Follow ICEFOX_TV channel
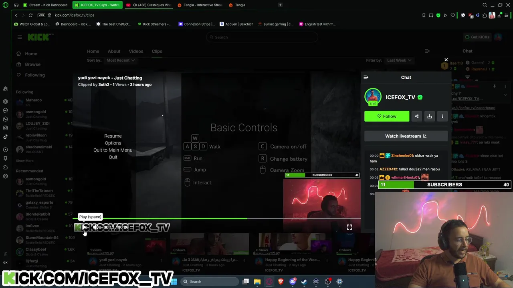The image size is (513, 288). tap(387, 116)
